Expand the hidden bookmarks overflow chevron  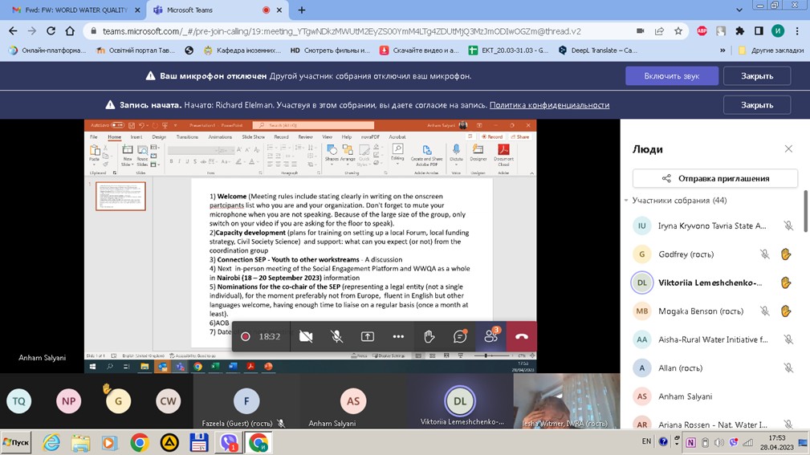[x=722, y=51]
